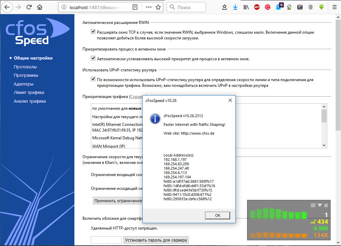
Task: Open the Справка link next to Приоритезация трафика
Action: pos(137,97)
